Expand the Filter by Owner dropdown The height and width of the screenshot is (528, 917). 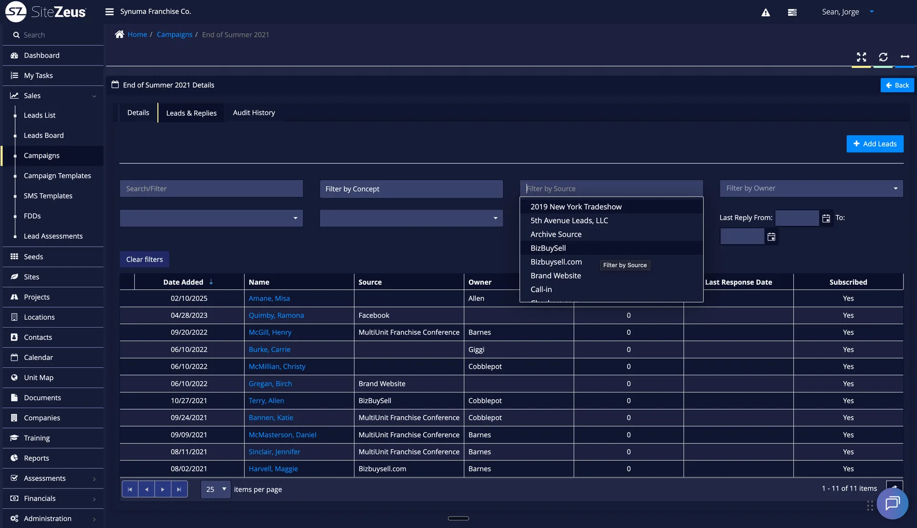[x=895, y=188]
